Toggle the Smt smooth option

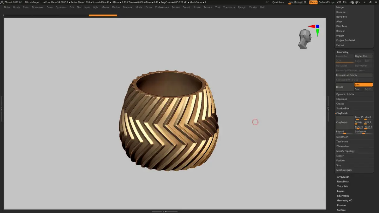click(x=364, y=85)
